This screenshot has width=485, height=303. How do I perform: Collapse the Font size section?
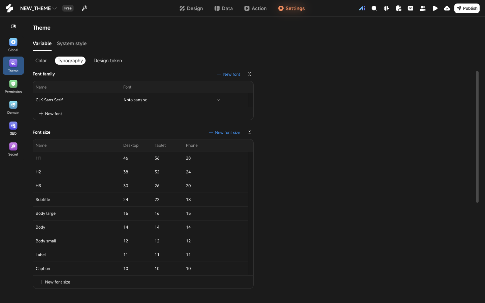pos(250,132)
